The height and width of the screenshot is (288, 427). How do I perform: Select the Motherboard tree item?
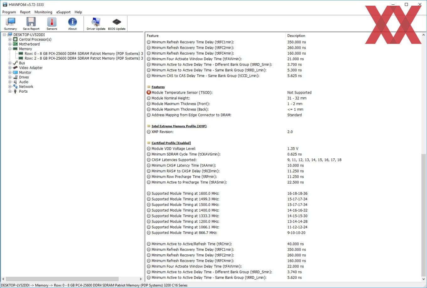point(29,44)
